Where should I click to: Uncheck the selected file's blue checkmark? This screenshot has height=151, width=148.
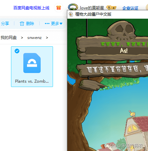(x=17, y=51)
